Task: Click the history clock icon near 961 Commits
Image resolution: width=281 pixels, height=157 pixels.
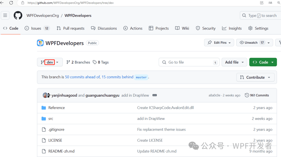Action: (247, 95)
